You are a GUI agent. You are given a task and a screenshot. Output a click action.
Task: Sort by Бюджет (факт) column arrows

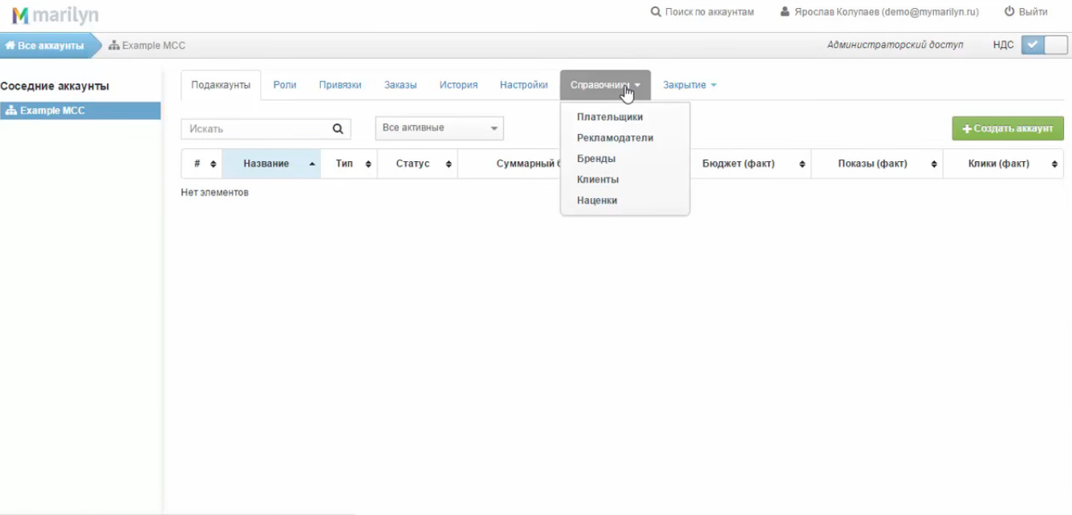click(802, 164)
